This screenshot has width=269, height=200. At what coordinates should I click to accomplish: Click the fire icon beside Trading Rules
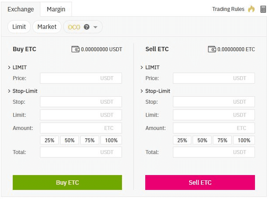tap(251, 9)
